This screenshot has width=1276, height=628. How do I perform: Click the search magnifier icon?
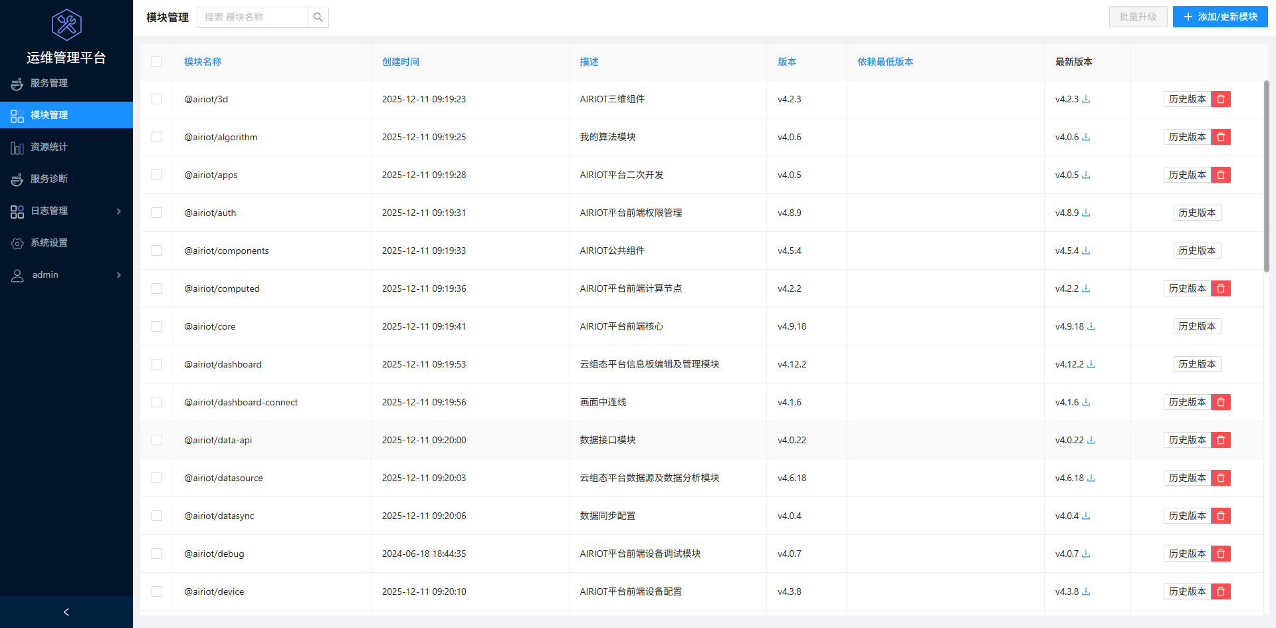click(x=318, y=17)
